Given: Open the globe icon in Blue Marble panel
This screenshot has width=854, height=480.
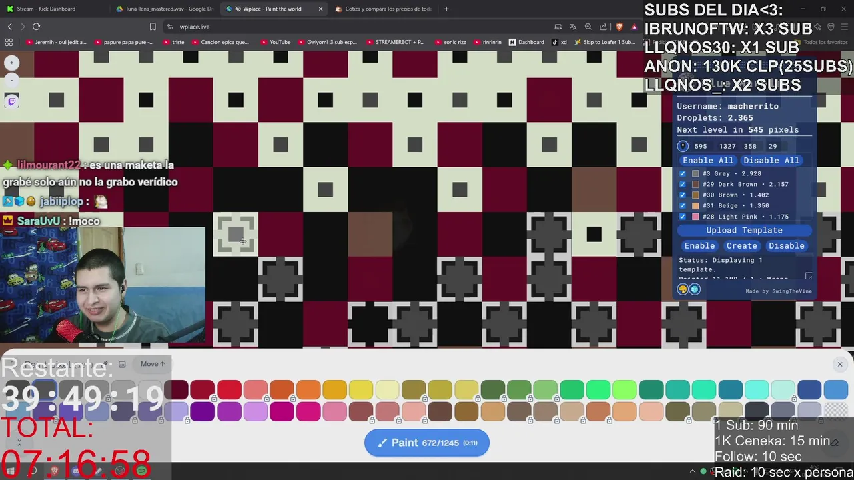Looking at the screenshot, I should (x=695, y=289).
